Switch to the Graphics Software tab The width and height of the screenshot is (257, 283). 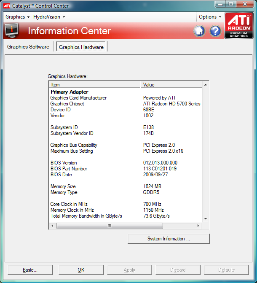28,47
